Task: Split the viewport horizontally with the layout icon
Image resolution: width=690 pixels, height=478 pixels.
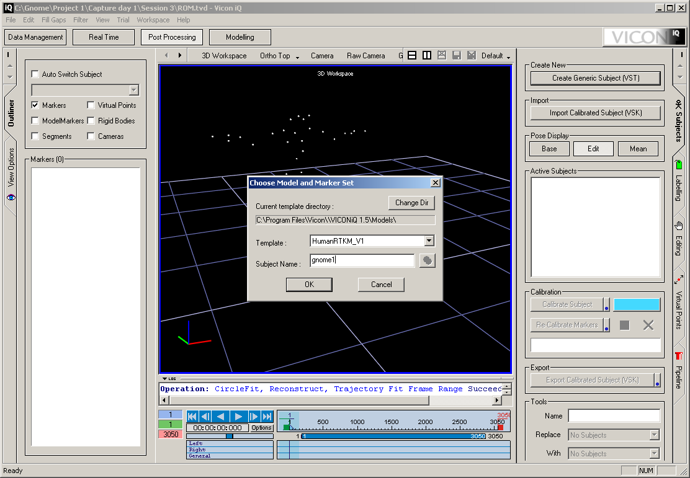Action: click(412, 55)
